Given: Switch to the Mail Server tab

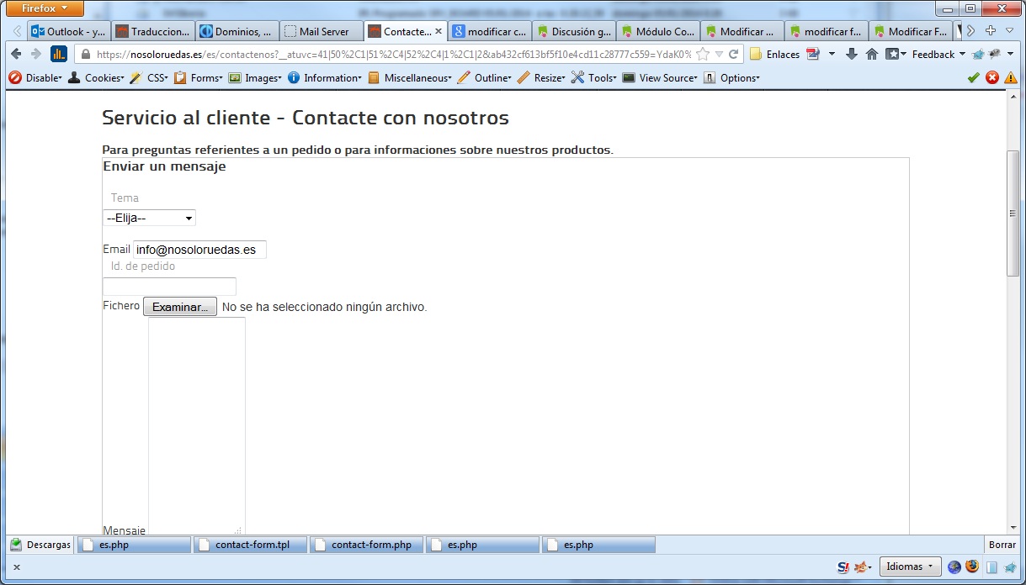Looking at the screenshot, I should (322, 31).
